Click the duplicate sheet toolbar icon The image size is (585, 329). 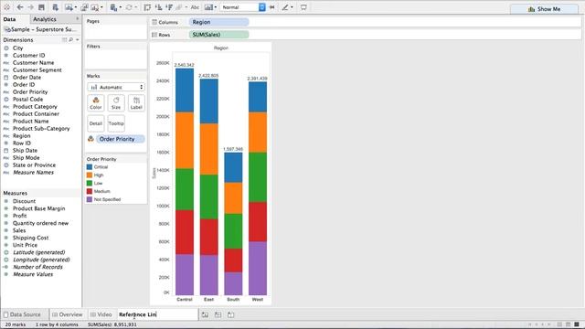pyautogui.click(x=84, y=7)
